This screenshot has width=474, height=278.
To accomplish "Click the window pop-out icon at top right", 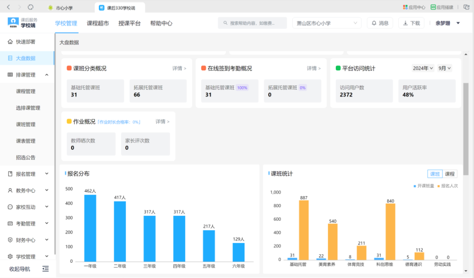I will 466,7.
